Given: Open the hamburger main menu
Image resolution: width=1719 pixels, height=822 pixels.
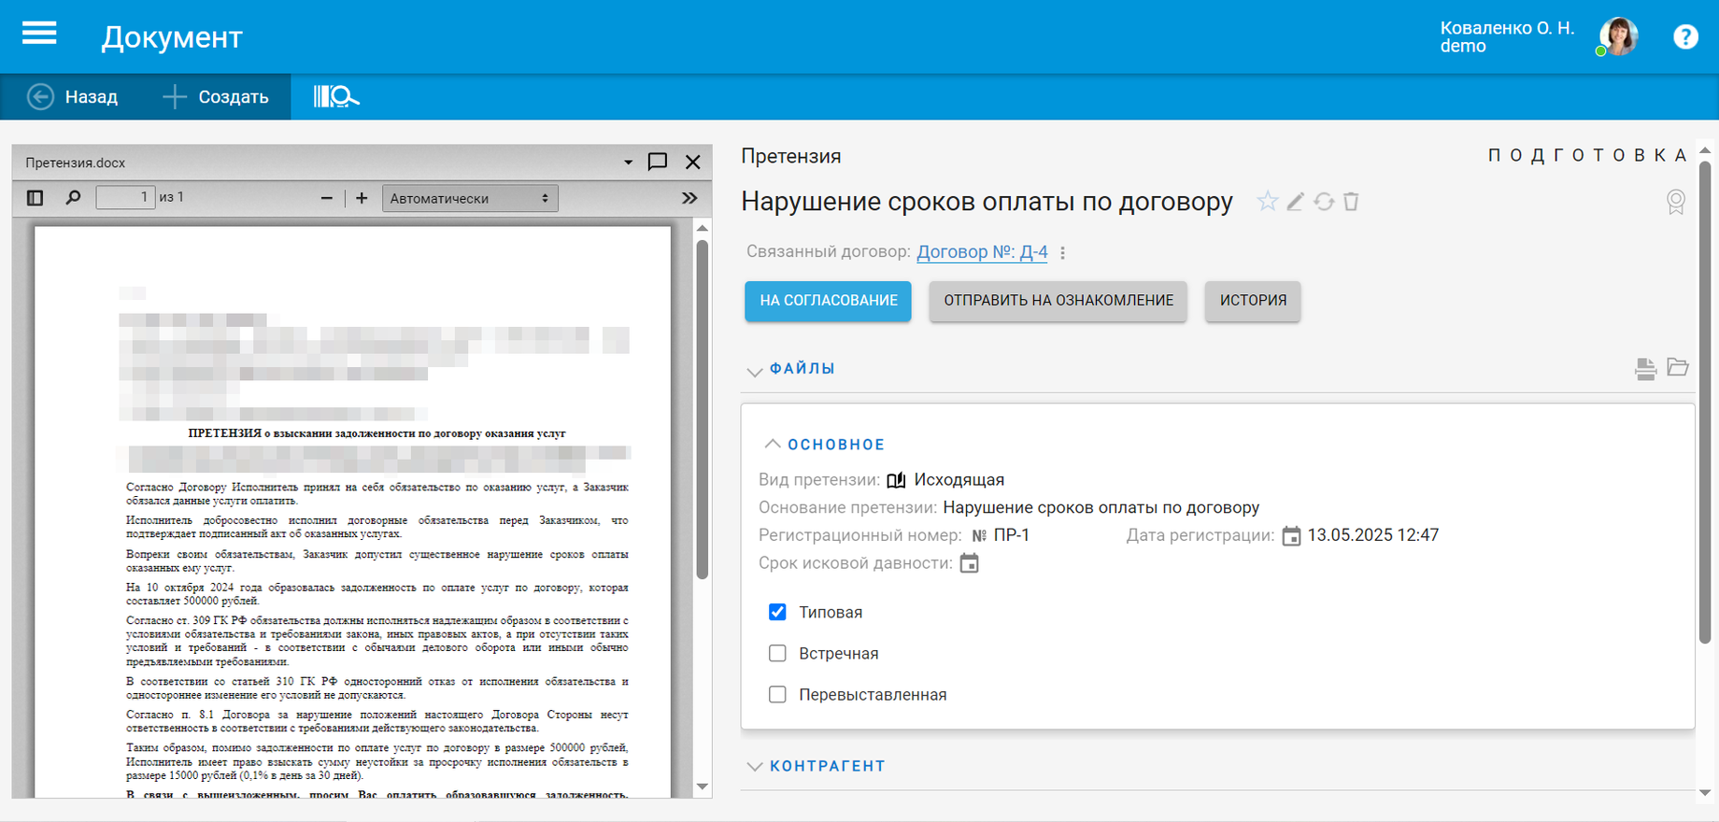Looking at the screenshot, I should (39, 35).
